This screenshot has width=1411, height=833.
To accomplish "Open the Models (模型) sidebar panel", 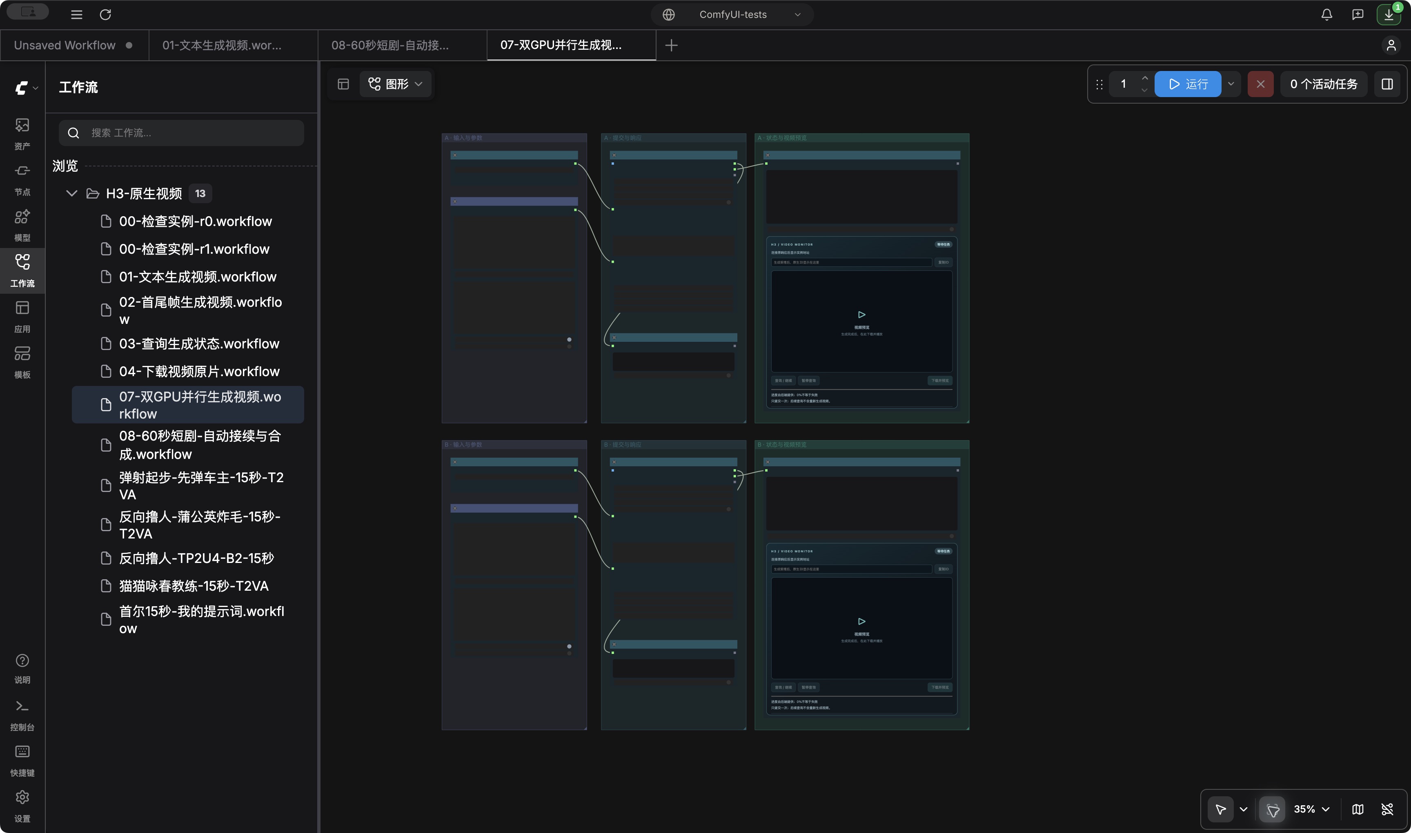I will pos(22,224).
